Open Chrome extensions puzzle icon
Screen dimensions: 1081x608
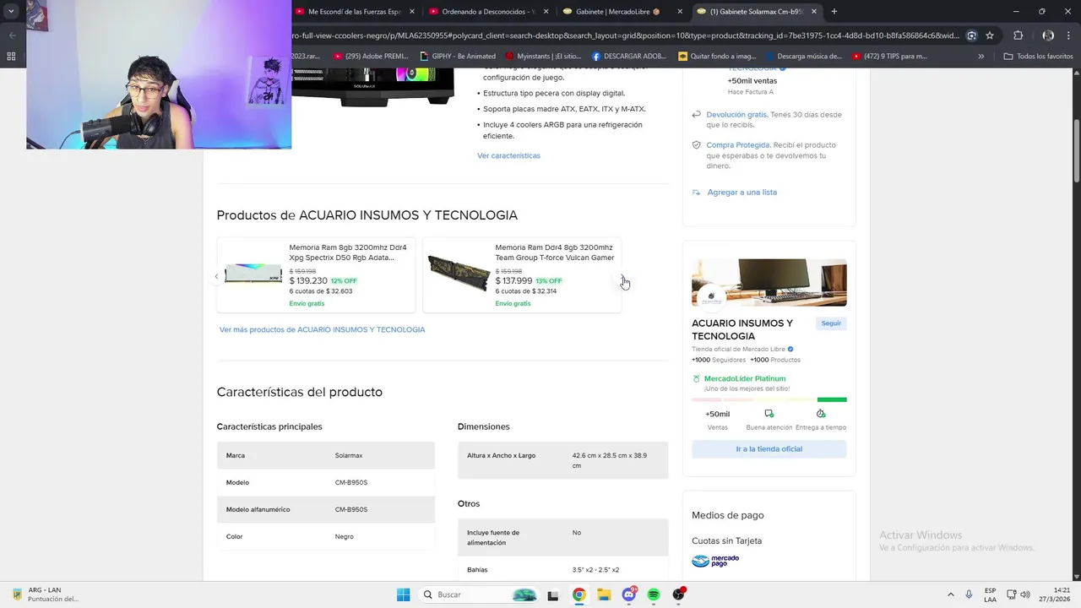1018,35
